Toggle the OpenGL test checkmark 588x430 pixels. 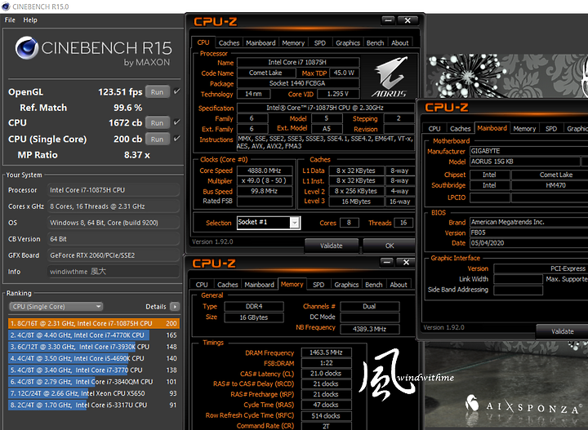point(177,91)
